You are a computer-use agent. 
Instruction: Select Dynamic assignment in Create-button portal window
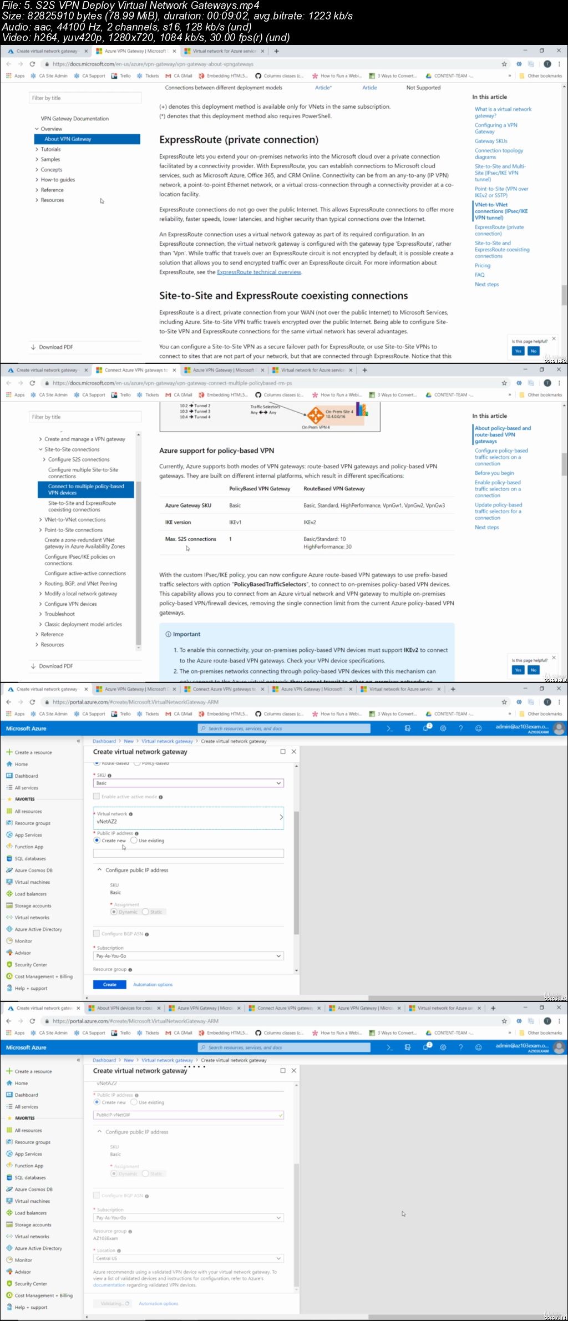[114, 912]
